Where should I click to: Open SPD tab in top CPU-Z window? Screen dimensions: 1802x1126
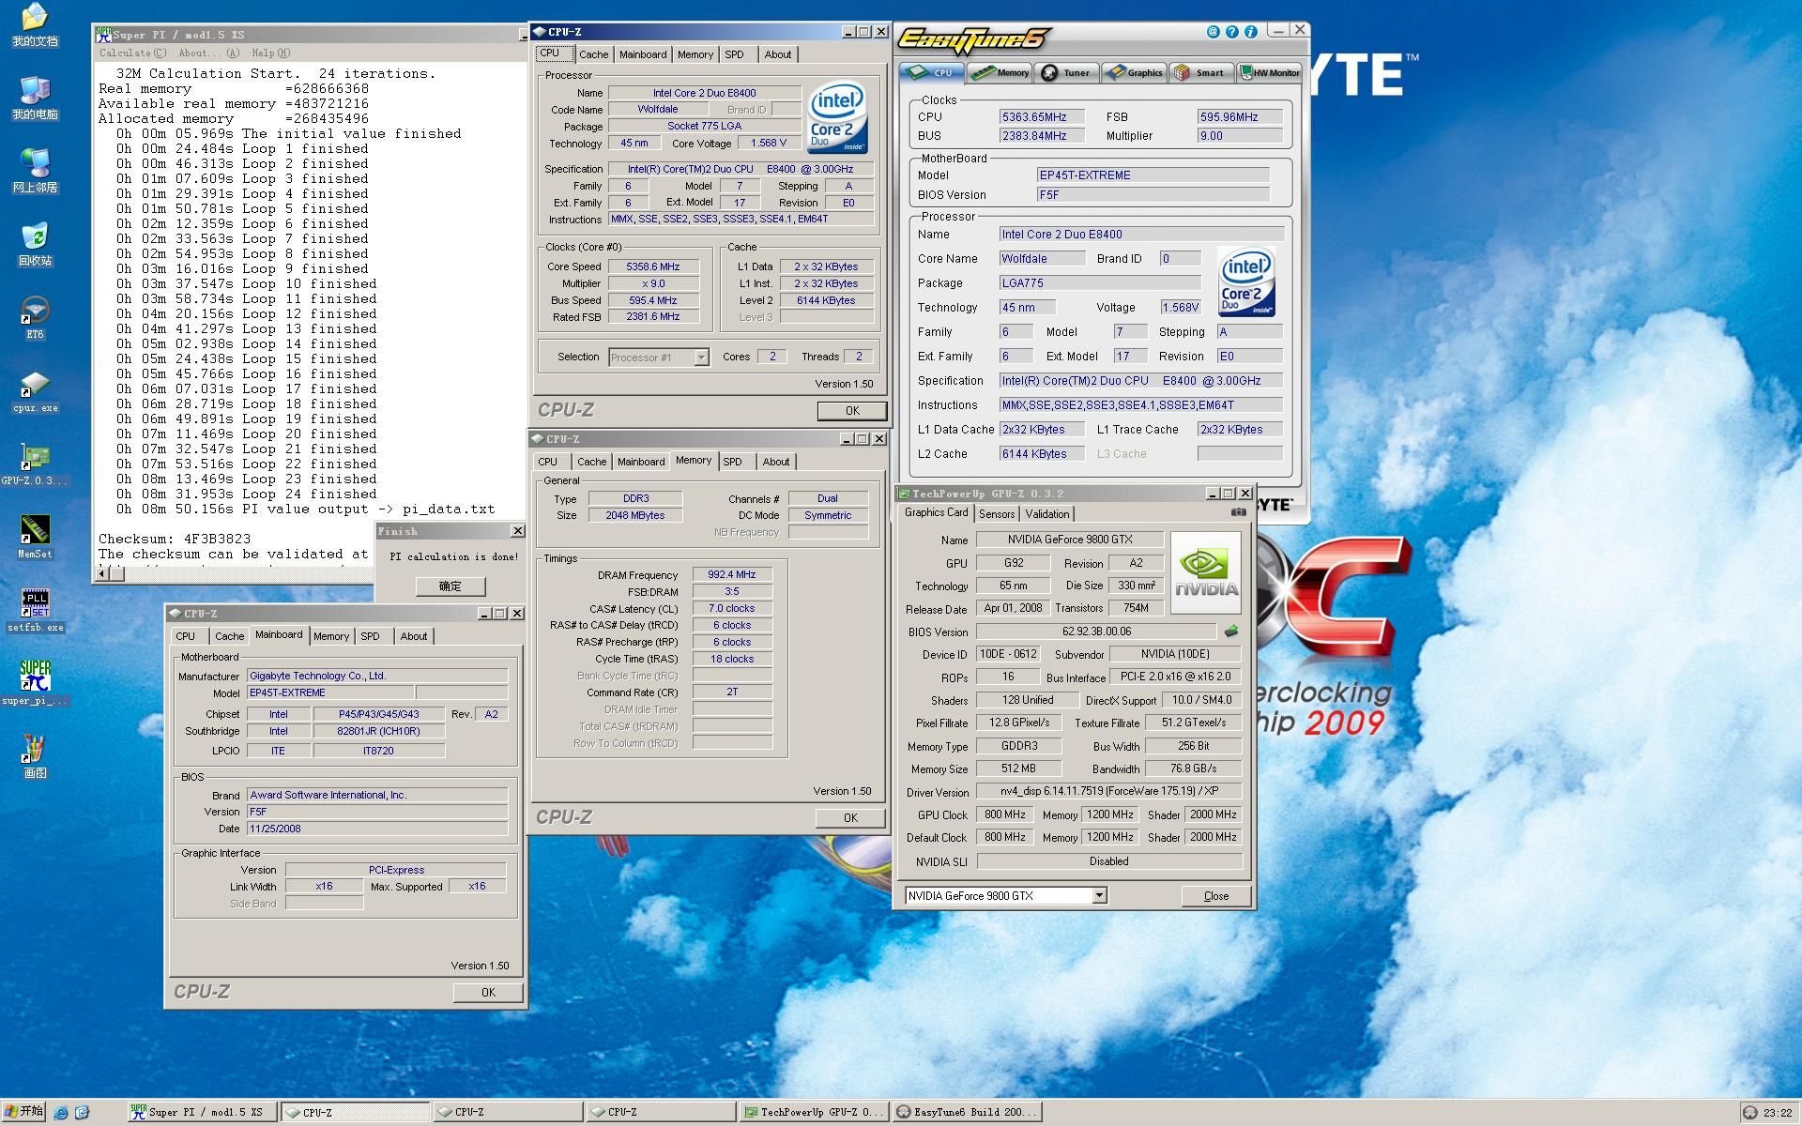pos(734,54)
